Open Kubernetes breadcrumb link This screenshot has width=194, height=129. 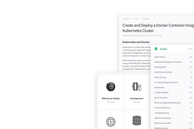(x=145, y=19)
